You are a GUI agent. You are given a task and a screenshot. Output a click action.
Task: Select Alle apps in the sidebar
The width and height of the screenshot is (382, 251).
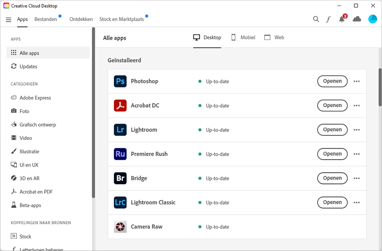[48, 53]
